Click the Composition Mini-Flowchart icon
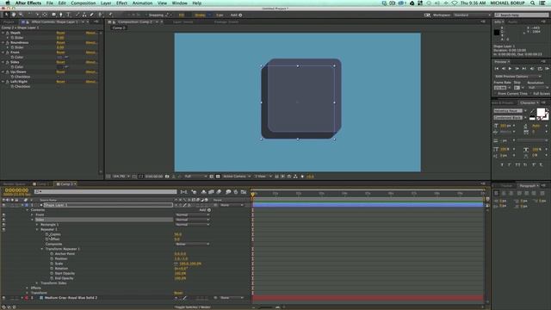This screenshot has height=310, width=551. (x=183, y=192)
